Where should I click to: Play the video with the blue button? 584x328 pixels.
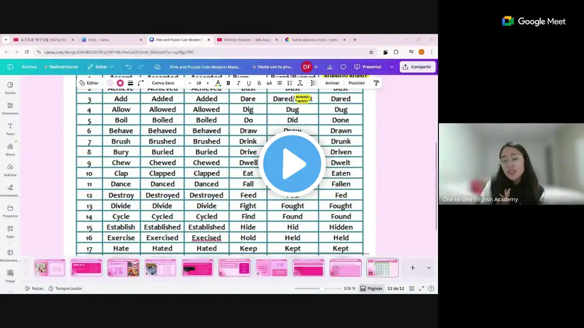coord(292,163)
